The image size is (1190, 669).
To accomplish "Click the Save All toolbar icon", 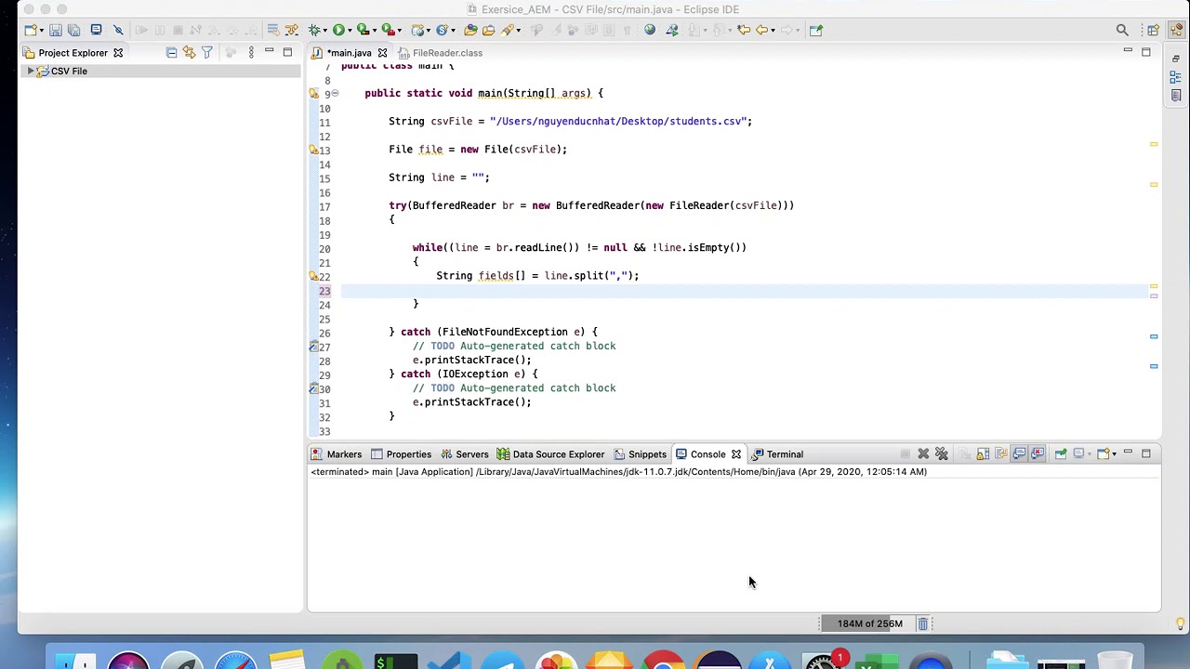I will coord(74,30).
